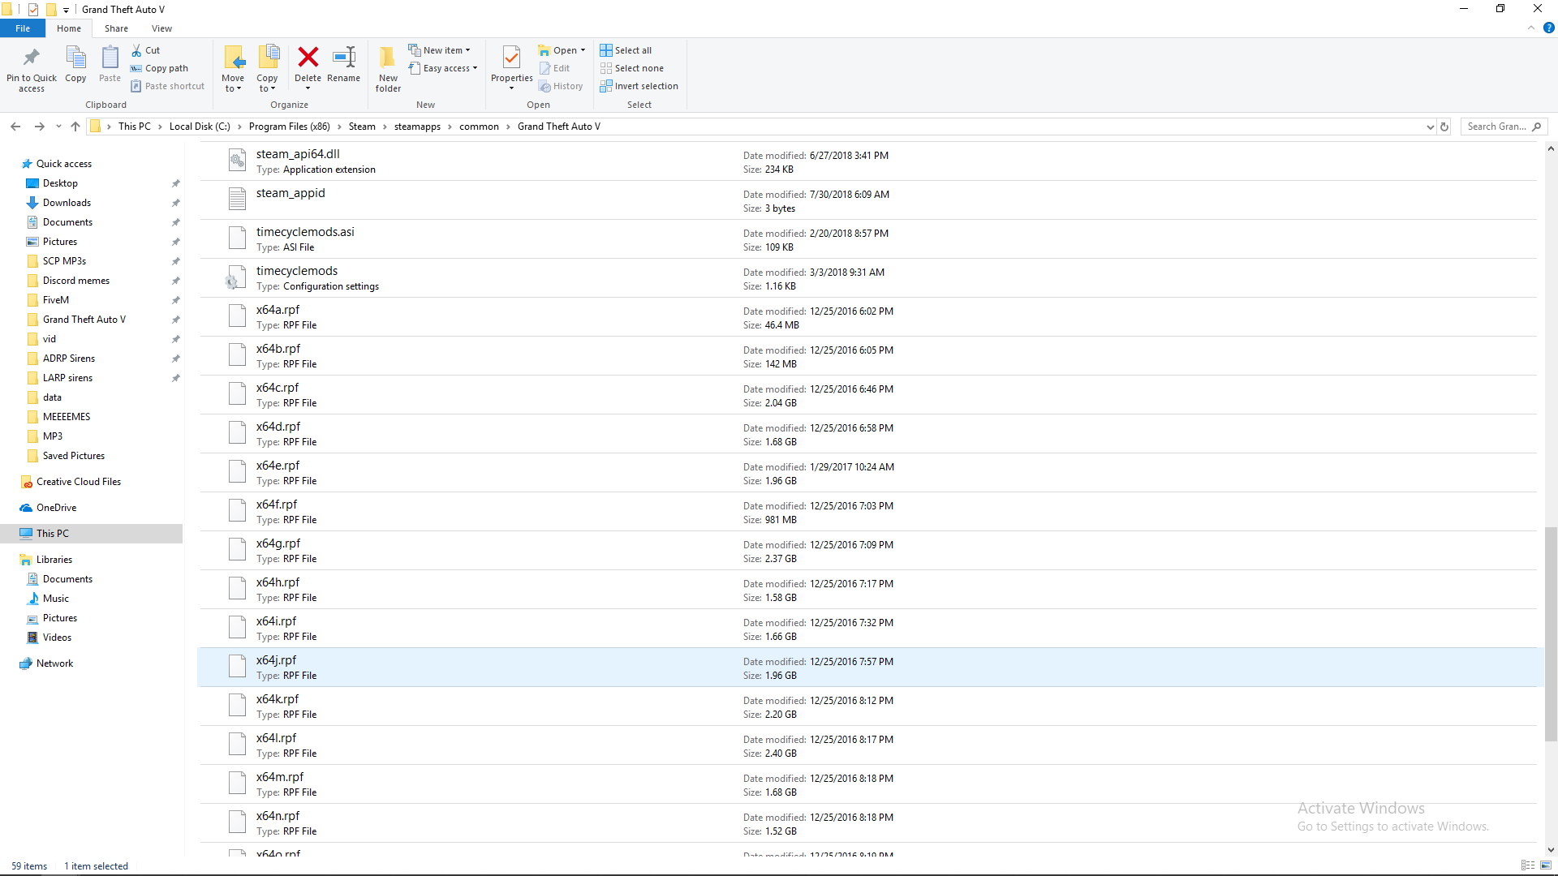
Task: Click steamapps in the address breadcrumb
Action: click(x=417, y=127)
